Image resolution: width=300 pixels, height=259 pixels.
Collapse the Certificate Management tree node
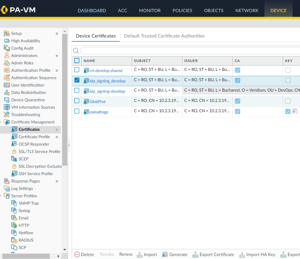pos(1,122)
